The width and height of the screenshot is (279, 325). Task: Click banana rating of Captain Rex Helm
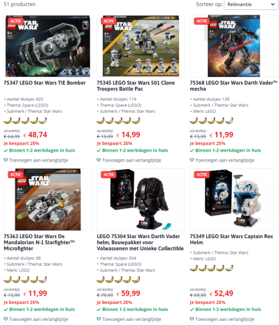tap(211, 268)
